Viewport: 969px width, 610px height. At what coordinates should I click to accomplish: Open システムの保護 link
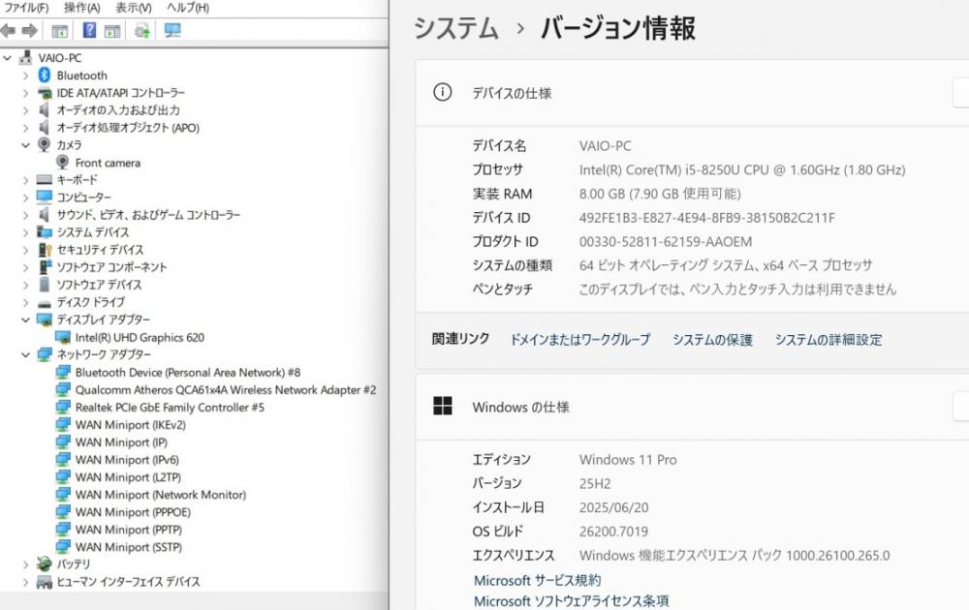(x=712, y=340)
